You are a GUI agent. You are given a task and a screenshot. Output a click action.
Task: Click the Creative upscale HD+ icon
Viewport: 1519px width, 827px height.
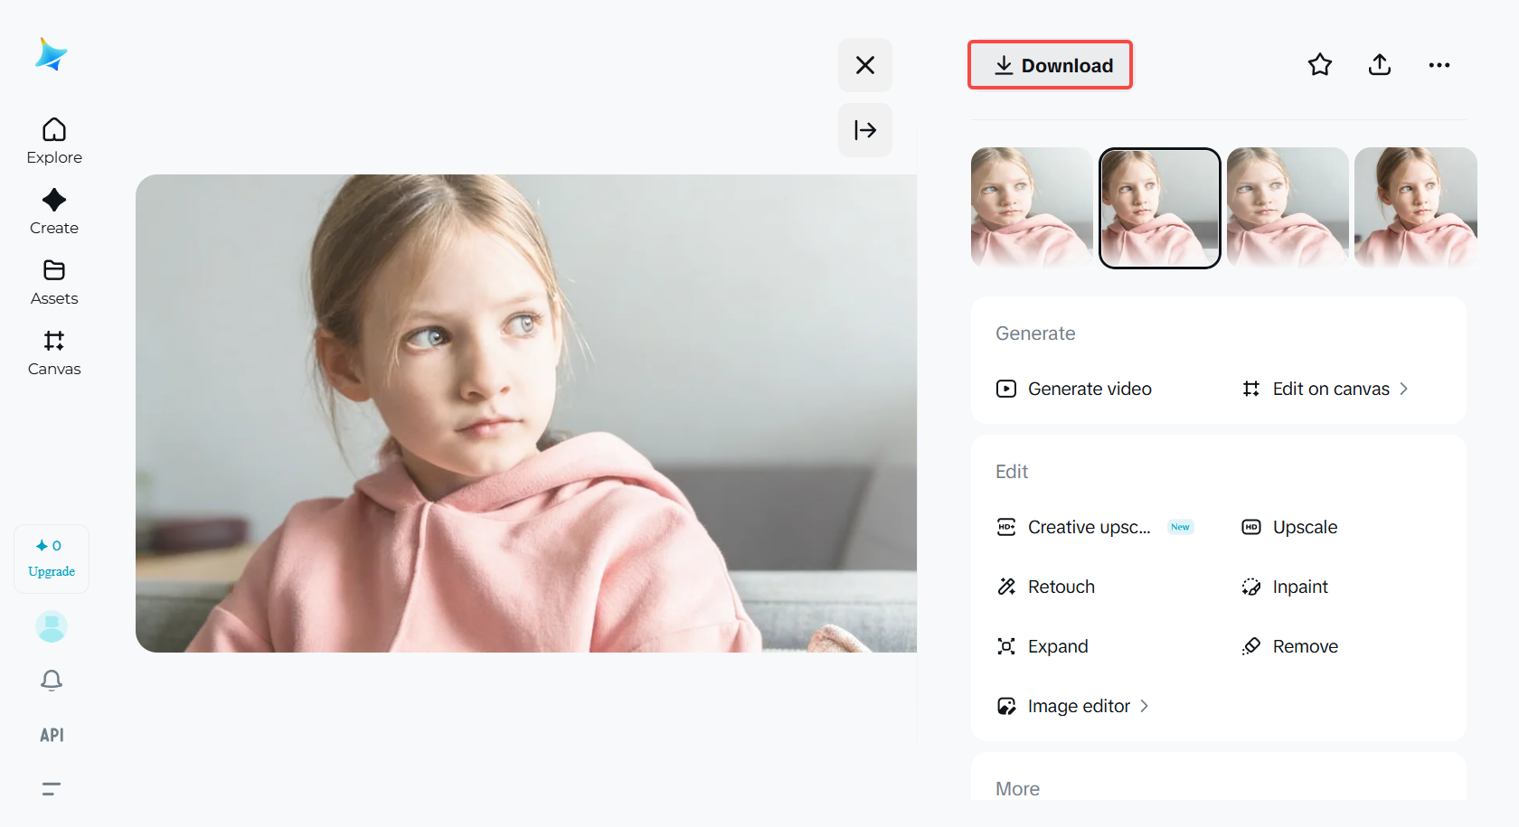pos(1006,527)
